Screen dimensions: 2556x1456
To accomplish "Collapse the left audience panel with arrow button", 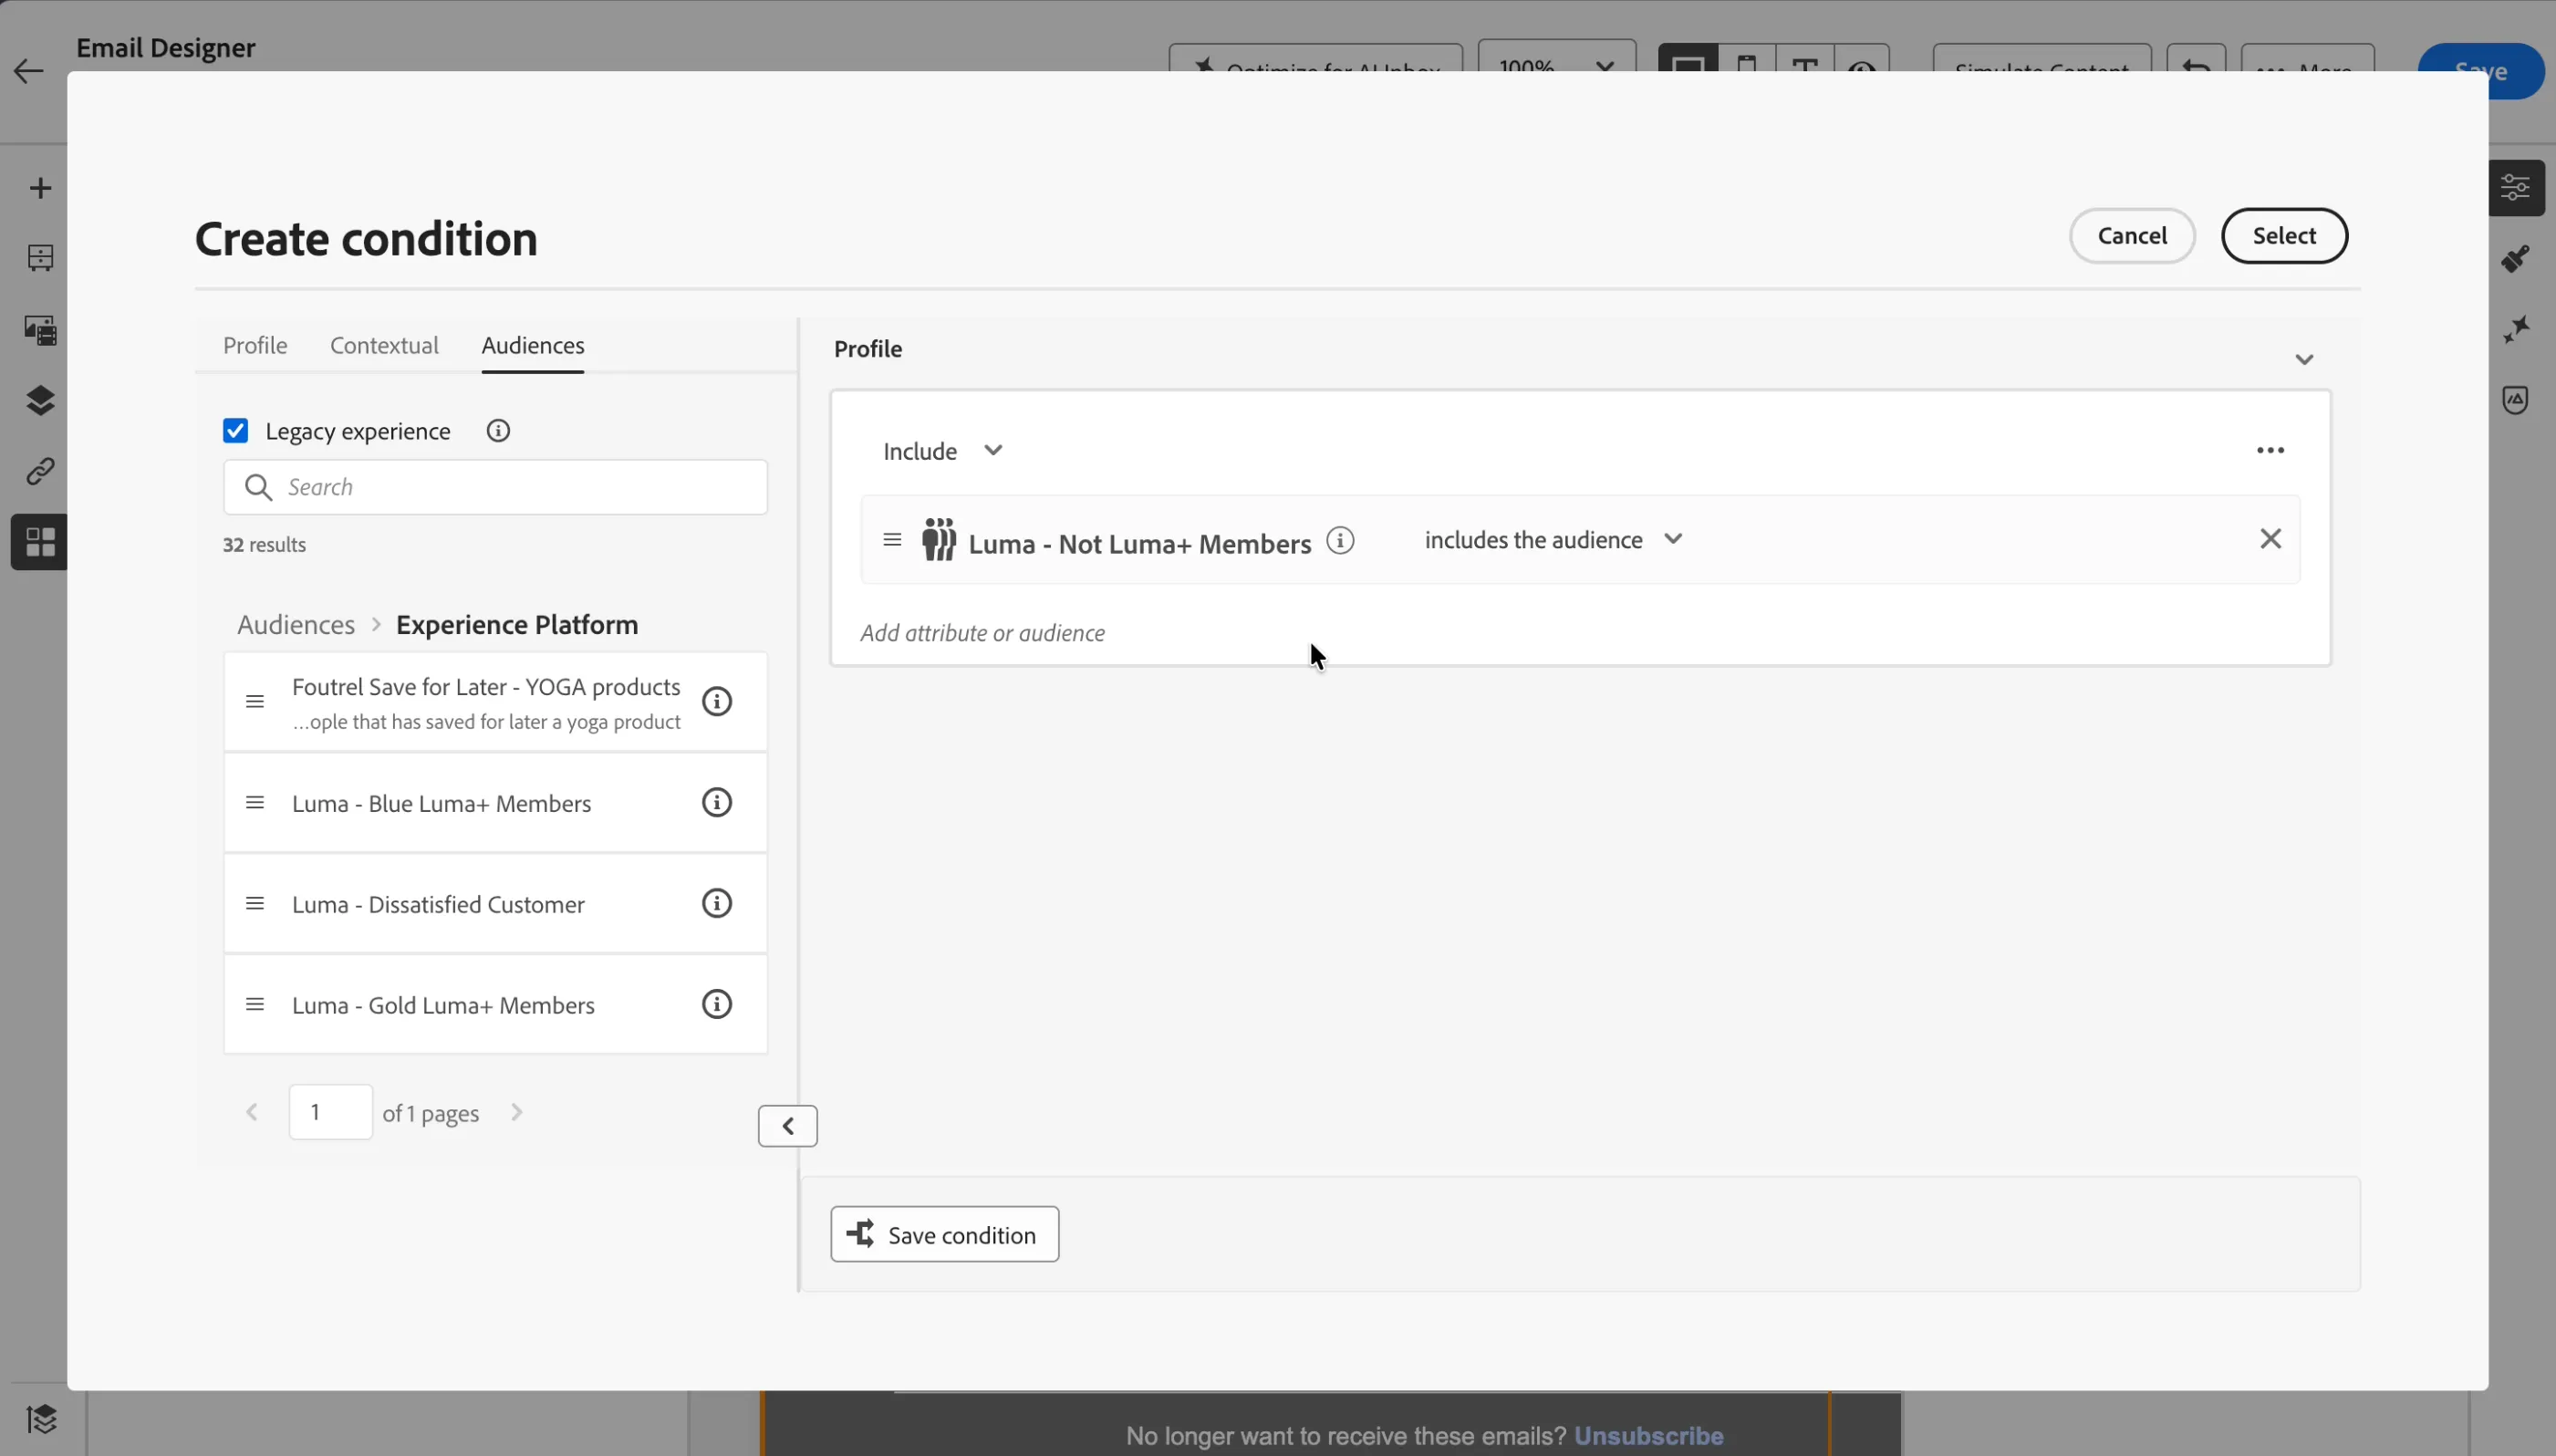I will click(x=788, y=1126).
